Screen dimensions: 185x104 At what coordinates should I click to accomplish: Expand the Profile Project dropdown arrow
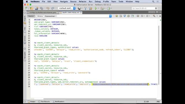[111, 8]
